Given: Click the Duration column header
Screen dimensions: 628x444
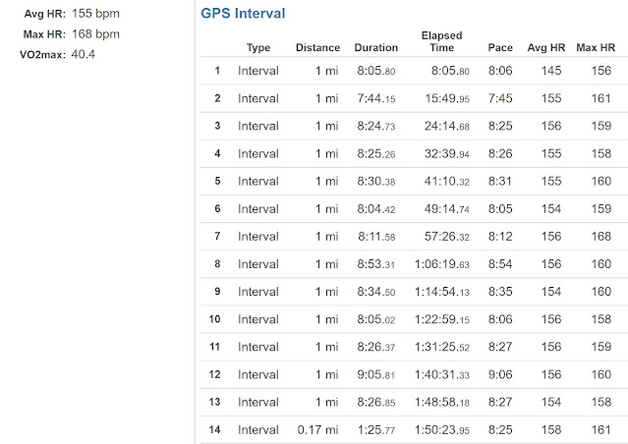Looking at the screenshot, I should pyautogui.click(x=375, y=47).
